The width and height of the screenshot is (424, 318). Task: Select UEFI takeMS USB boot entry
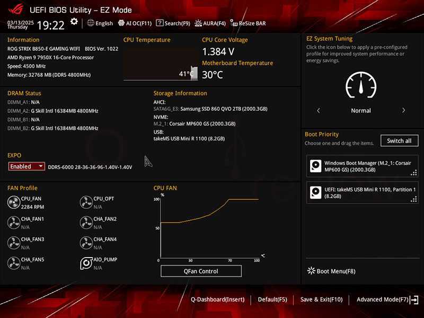click(363, 192)
